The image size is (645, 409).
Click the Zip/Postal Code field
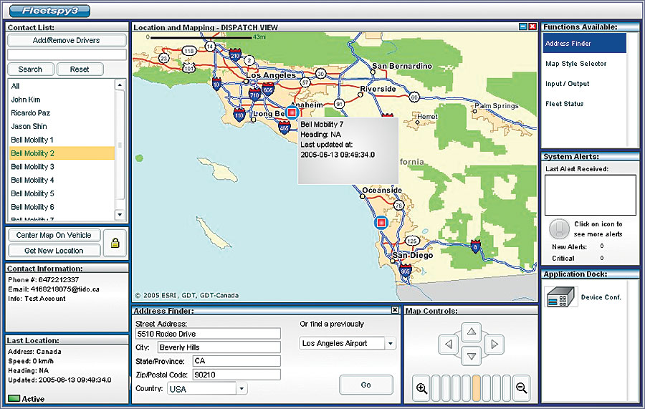point(236,375)
